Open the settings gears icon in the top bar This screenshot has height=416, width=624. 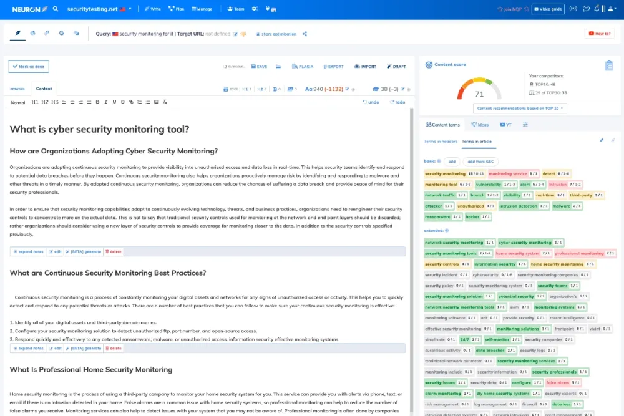pyautogui.click(x=255, y=9)
